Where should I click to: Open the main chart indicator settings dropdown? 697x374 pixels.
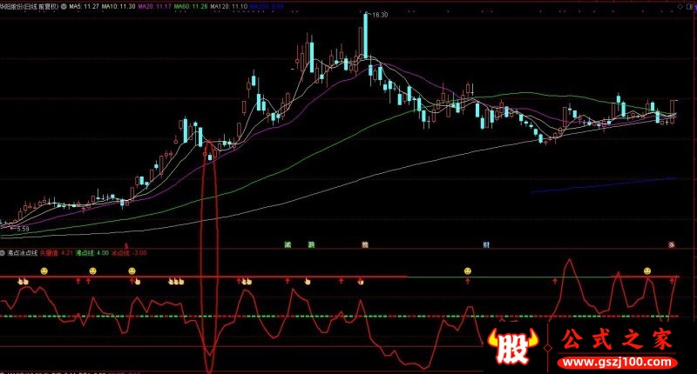click(x=64, y=7)
